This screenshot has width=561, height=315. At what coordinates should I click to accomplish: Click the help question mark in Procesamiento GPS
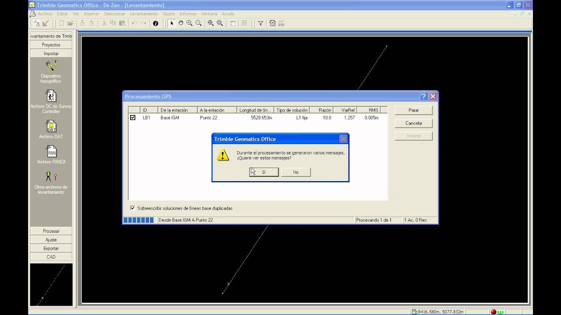click(x=424, y=97)
